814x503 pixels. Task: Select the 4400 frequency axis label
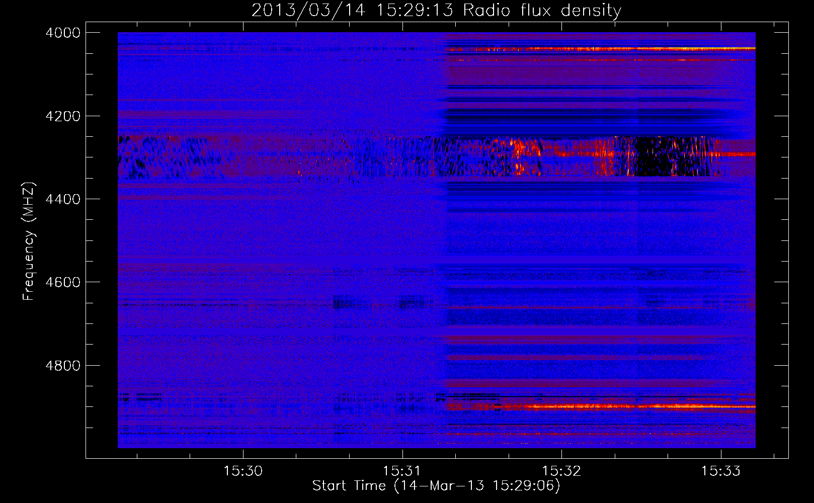pyautogui.click(x=63, y=199)
